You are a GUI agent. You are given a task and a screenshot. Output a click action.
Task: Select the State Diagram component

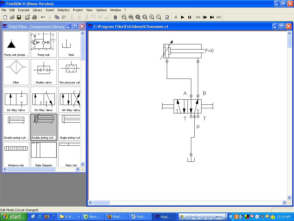pyautogui.click(x=44, y=154)
